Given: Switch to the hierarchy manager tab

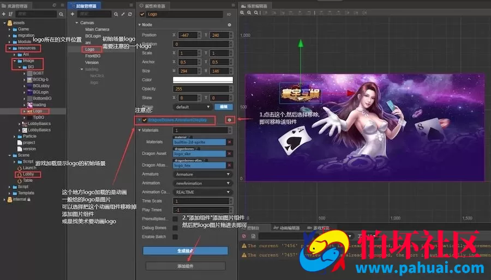Looking at the screenshot, I should 84,5.
